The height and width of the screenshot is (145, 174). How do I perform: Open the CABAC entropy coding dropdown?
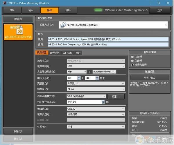(96, 109)
